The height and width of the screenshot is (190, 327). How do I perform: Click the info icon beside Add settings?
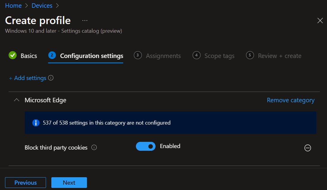tap(51, 78)
